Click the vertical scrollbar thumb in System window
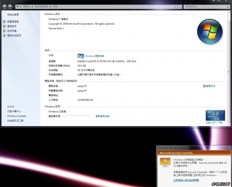Viewport: 232px width, 187px height. pos(229,72)
